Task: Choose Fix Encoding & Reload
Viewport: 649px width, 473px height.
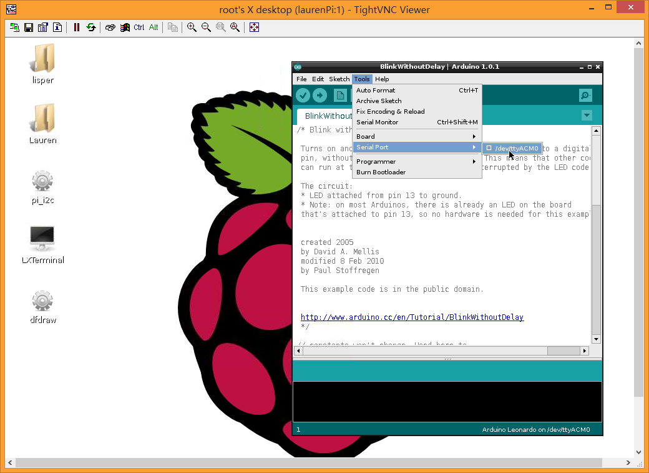Action: click(x=417, y=111)
